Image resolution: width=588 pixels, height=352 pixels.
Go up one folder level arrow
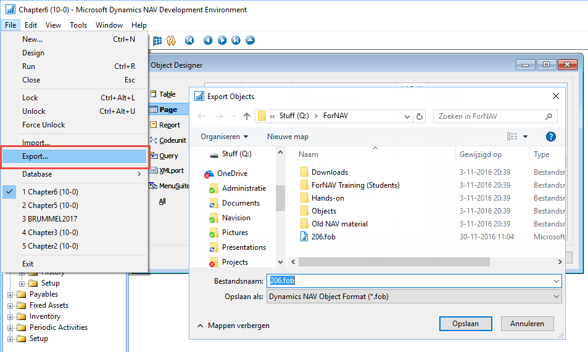(x=246, y=116)
